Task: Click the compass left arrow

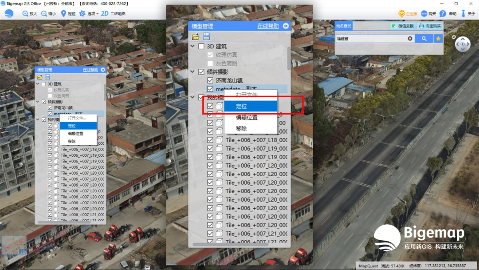Action: [458, 44]
